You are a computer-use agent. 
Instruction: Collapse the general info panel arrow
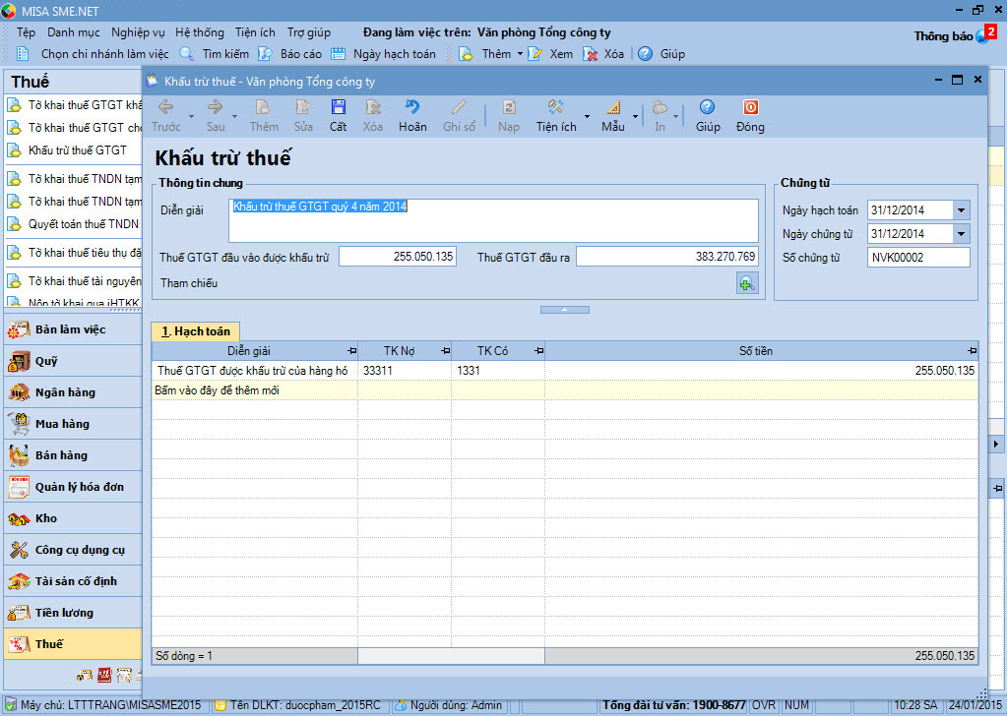tap(565, 310)
